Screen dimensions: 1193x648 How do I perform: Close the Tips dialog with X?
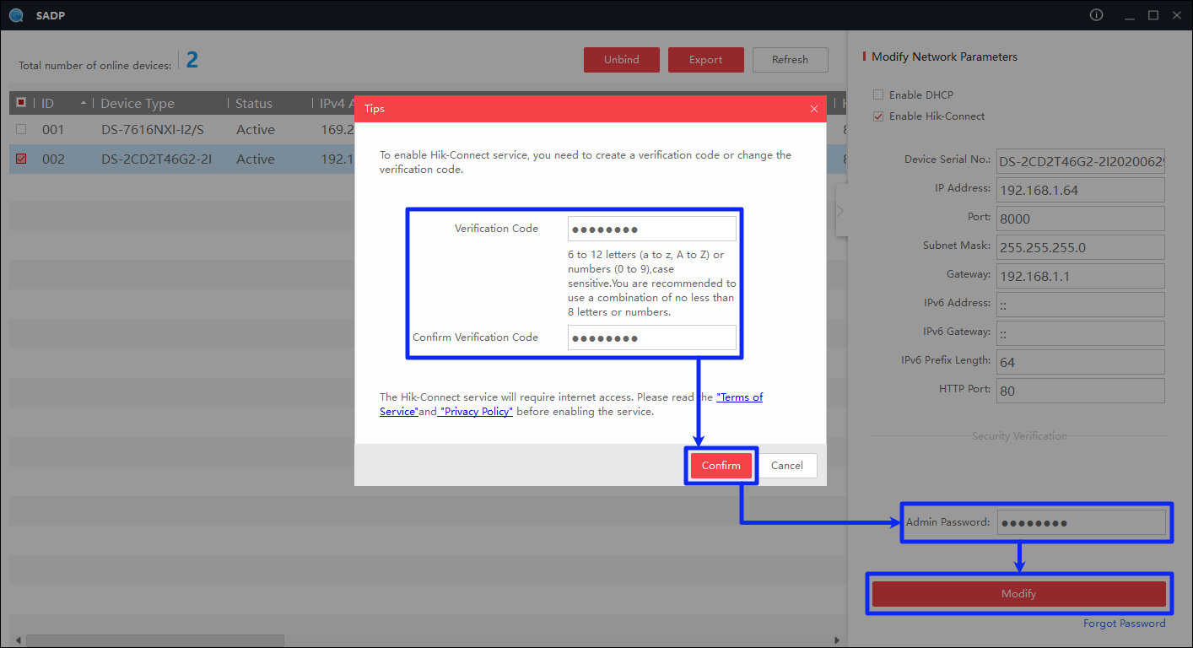tap(814, 109)
